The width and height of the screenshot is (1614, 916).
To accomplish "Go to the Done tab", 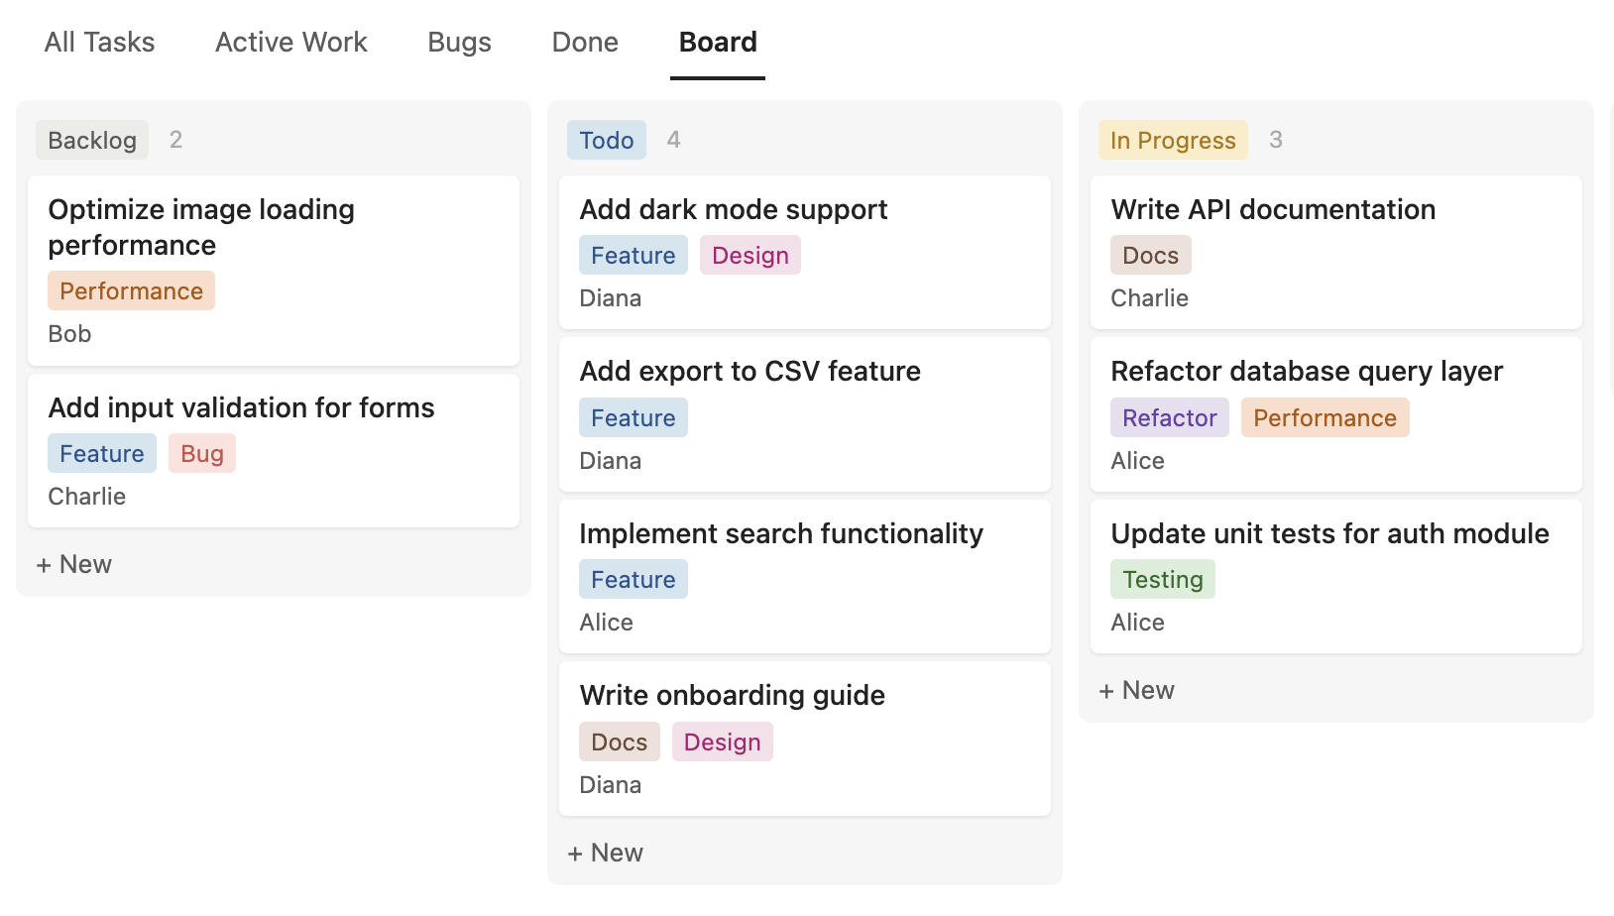I will coord(585,43).
